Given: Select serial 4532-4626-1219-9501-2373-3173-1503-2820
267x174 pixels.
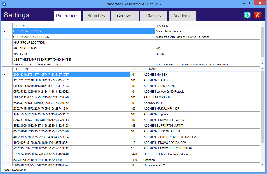Looking at the screenshot, I should coord(71,131).
